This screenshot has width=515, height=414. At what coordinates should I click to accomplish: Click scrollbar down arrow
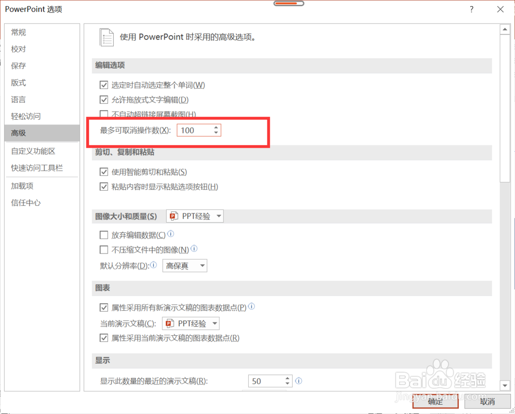point(505,386)
